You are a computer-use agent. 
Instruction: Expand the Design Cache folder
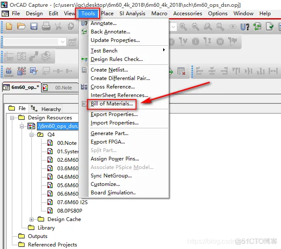point(31,219)
